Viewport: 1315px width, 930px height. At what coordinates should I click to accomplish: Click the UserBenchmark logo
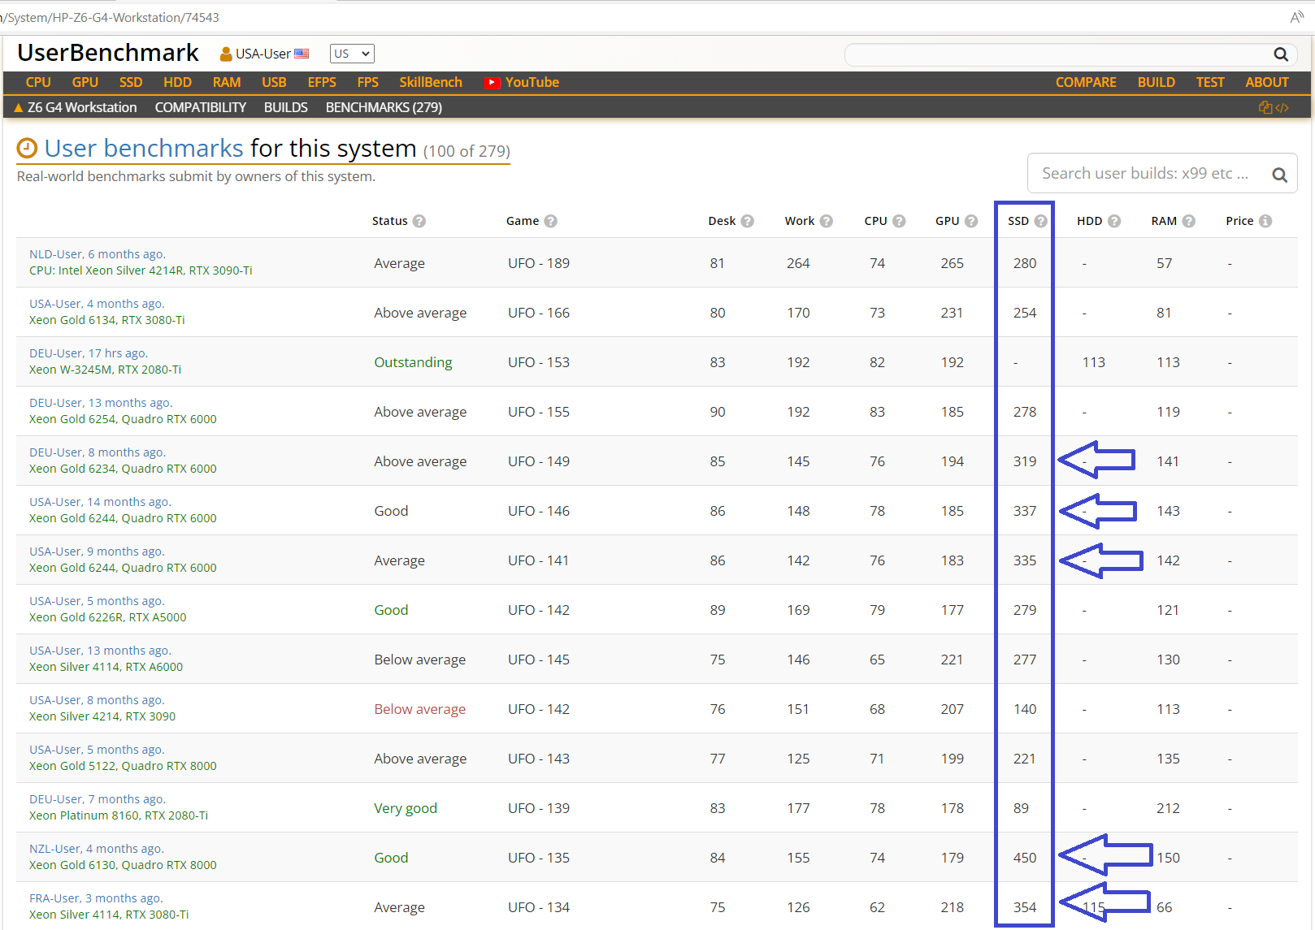tap(108, 53)
